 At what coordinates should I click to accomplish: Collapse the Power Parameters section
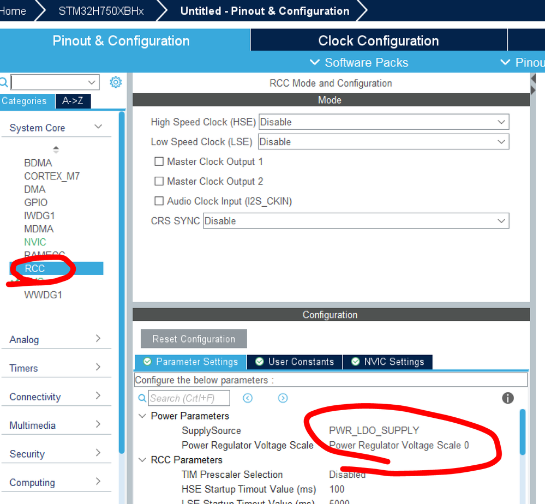point(142,416)
